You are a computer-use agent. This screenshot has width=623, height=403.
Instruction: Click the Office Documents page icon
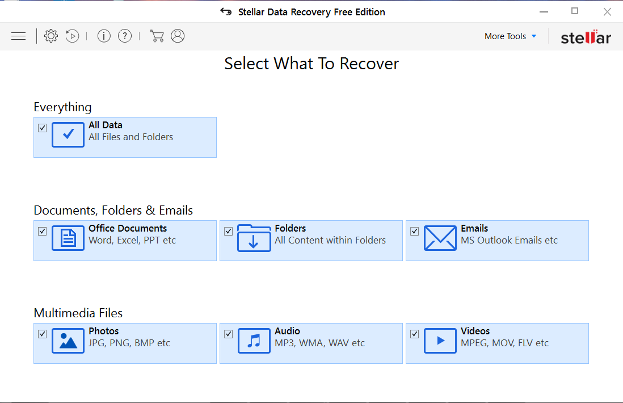click(68, 238)
